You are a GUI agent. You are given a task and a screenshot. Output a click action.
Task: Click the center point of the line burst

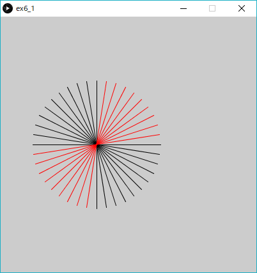pyautogui.click(x=97, y=144)
